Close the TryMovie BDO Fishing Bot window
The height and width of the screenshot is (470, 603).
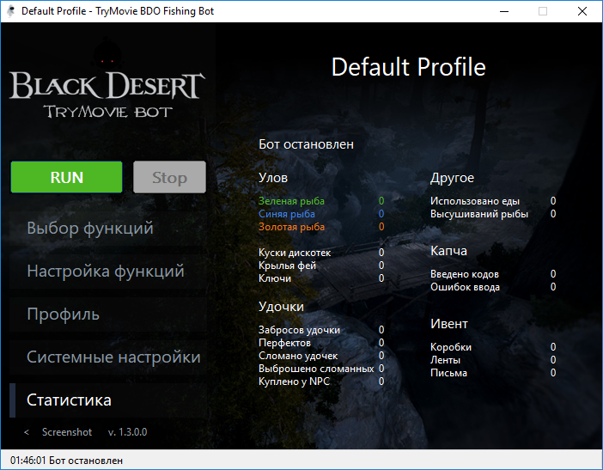(x=582, y=11)
